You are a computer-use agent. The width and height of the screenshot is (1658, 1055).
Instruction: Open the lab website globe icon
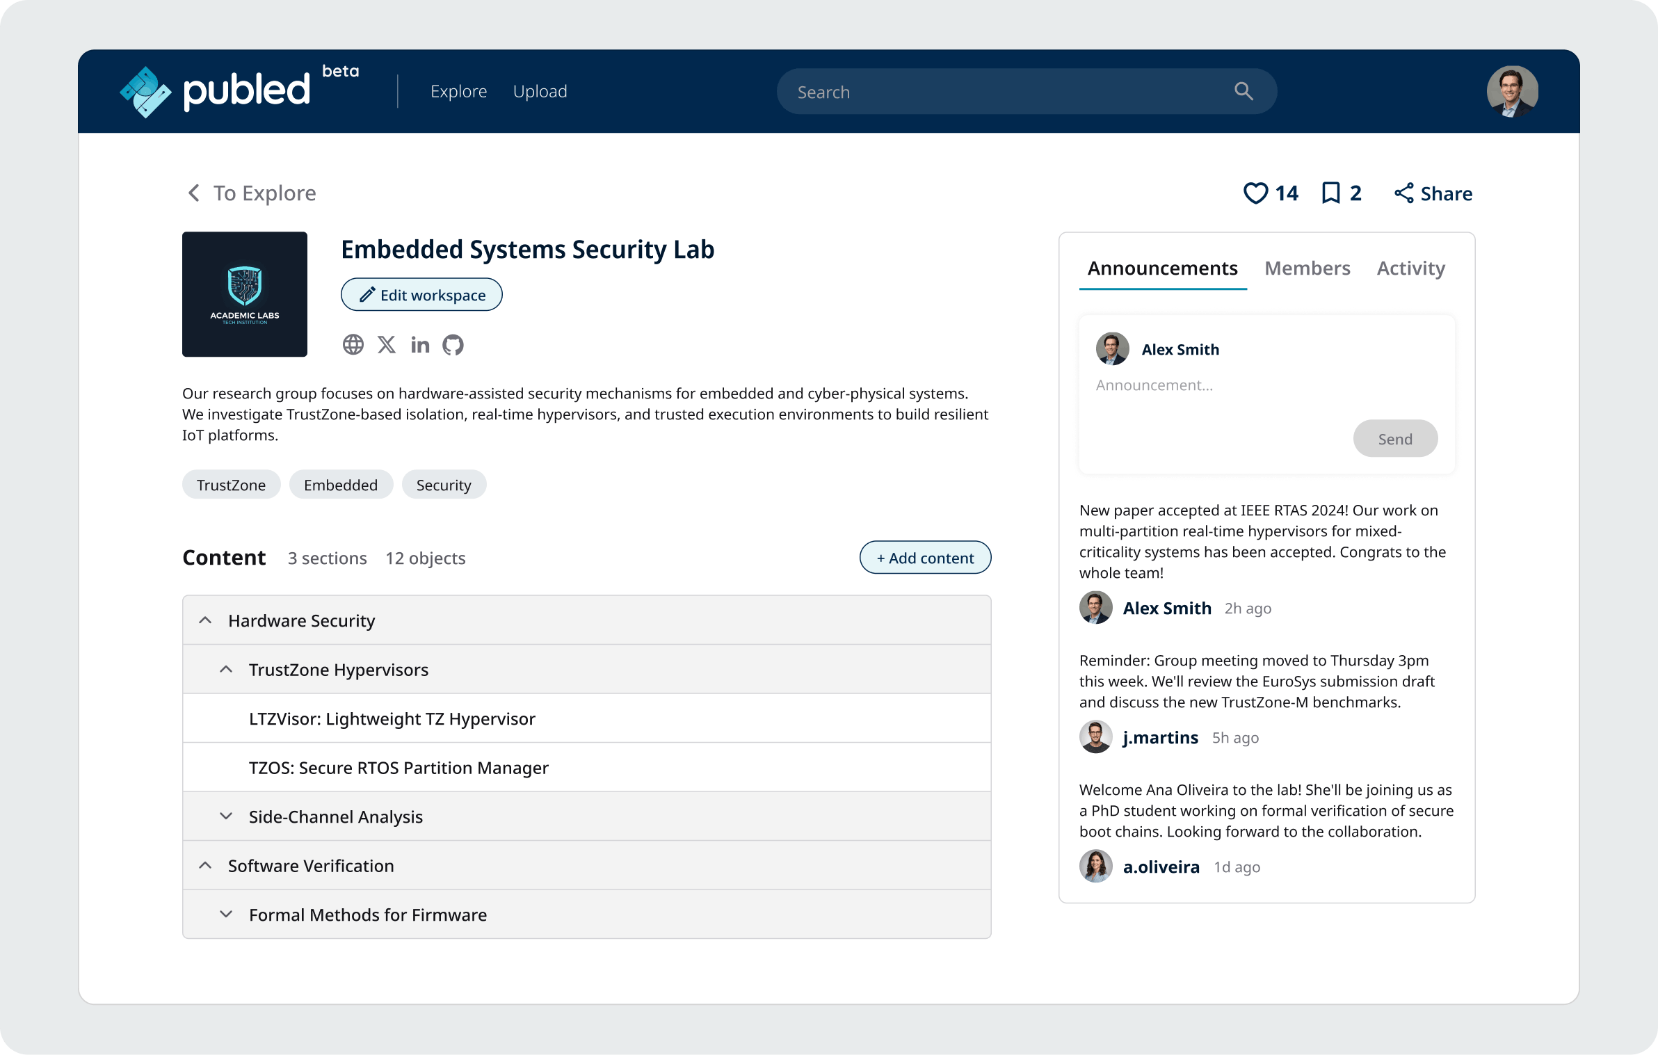[353, 344]
